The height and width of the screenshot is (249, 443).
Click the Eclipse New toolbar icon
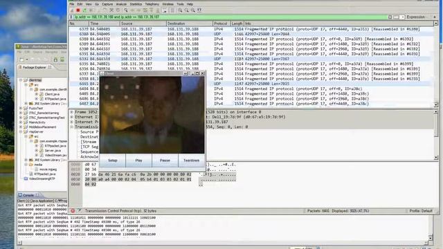[x=21, y=59]
